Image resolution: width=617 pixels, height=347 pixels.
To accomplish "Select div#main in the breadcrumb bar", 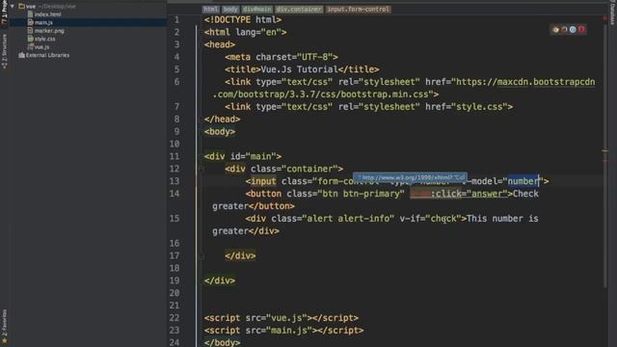I will (x=257, y=9).
